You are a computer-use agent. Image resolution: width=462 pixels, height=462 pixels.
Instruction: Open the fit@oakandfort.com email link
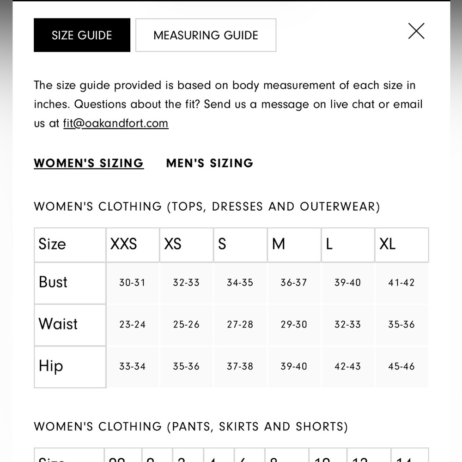[x=116, y=123]
